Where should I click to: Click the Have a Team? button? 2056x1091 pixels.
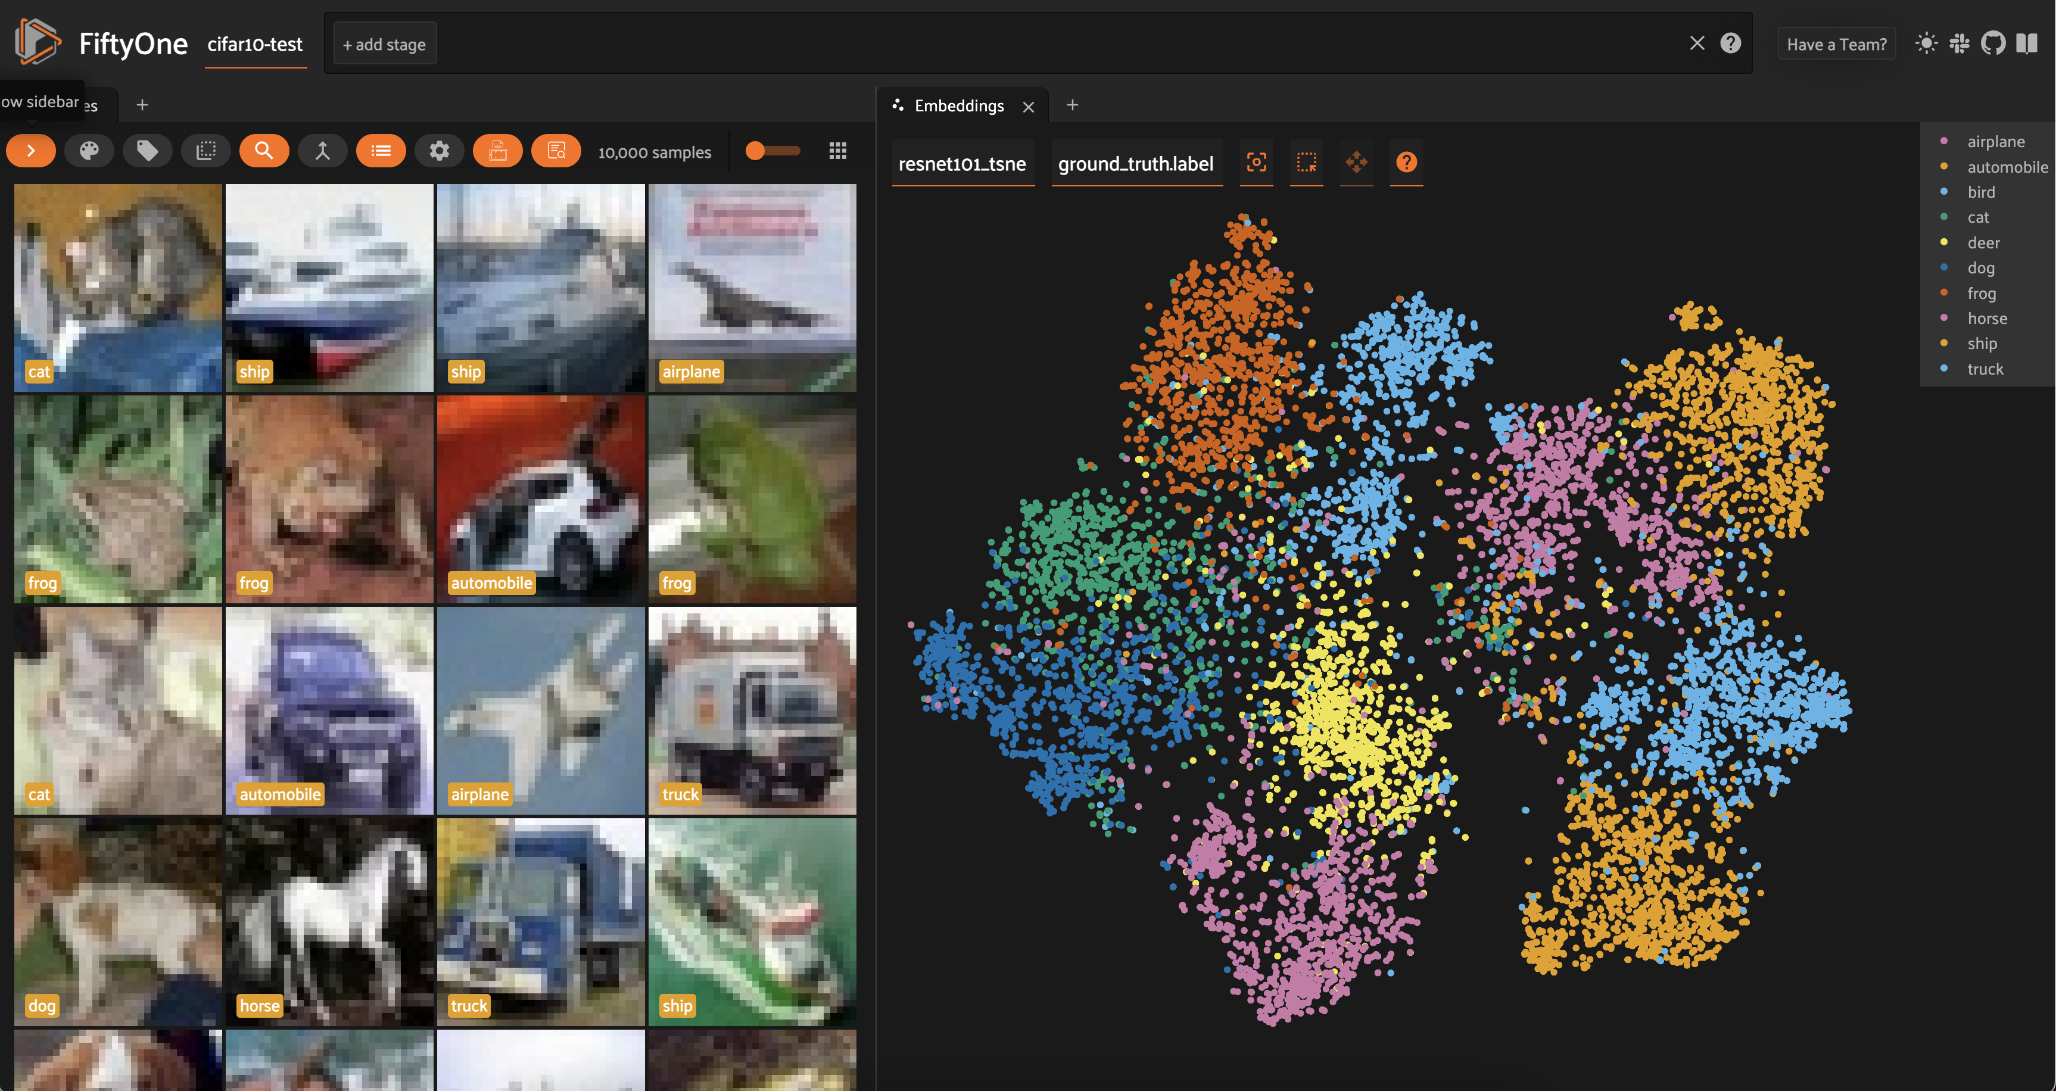click(x=1836, y=45)
